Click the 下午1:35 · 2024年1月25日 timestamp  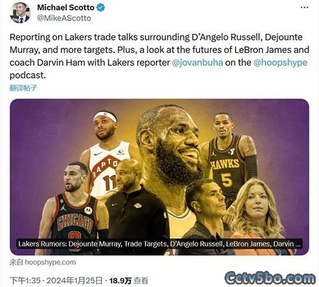[56, 281]
